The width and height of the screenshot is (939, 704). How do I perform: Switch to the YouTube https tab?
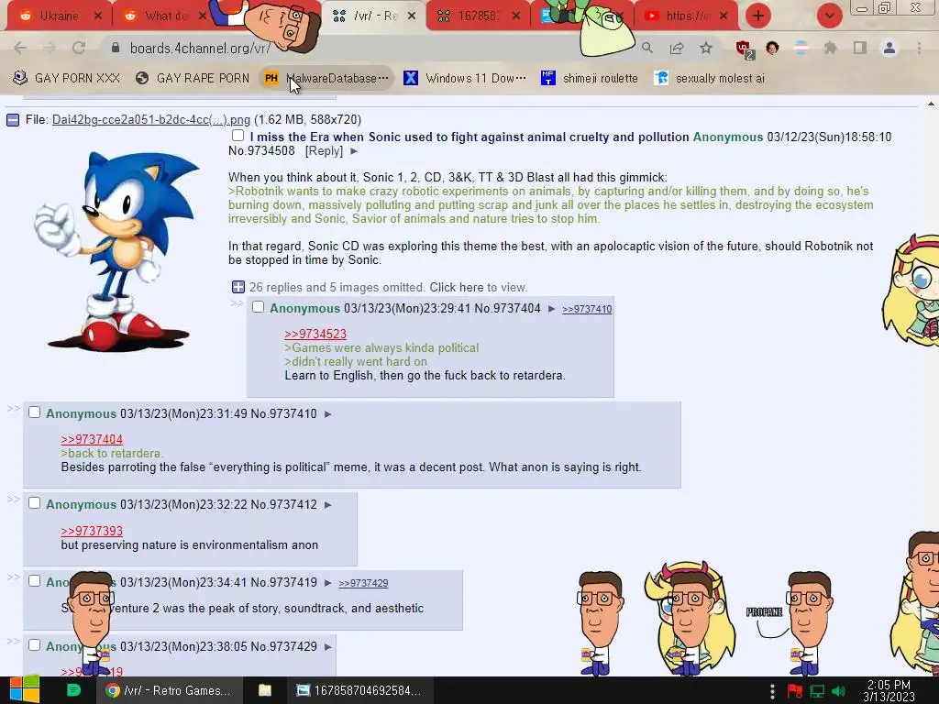(x=688, y=16)
